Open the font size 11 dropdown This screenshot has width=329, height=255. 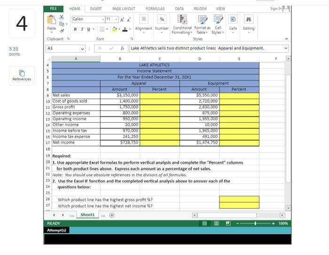click(x=116, y=19)
